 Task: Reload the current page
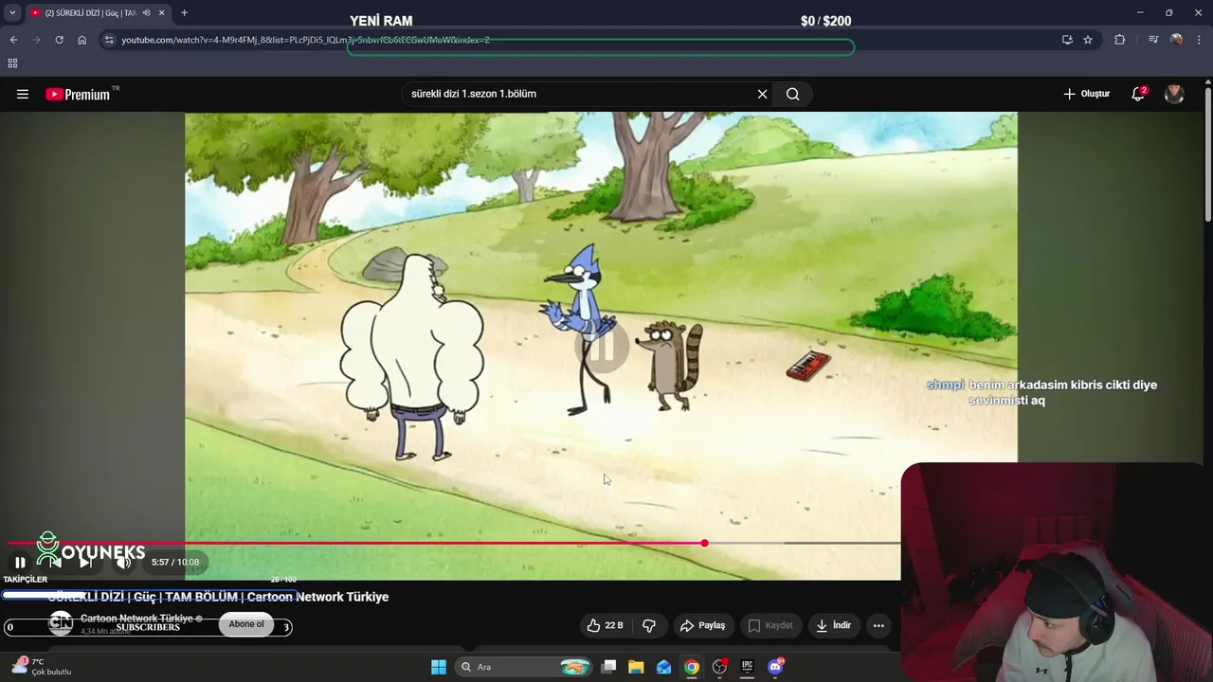click(59, 40)
